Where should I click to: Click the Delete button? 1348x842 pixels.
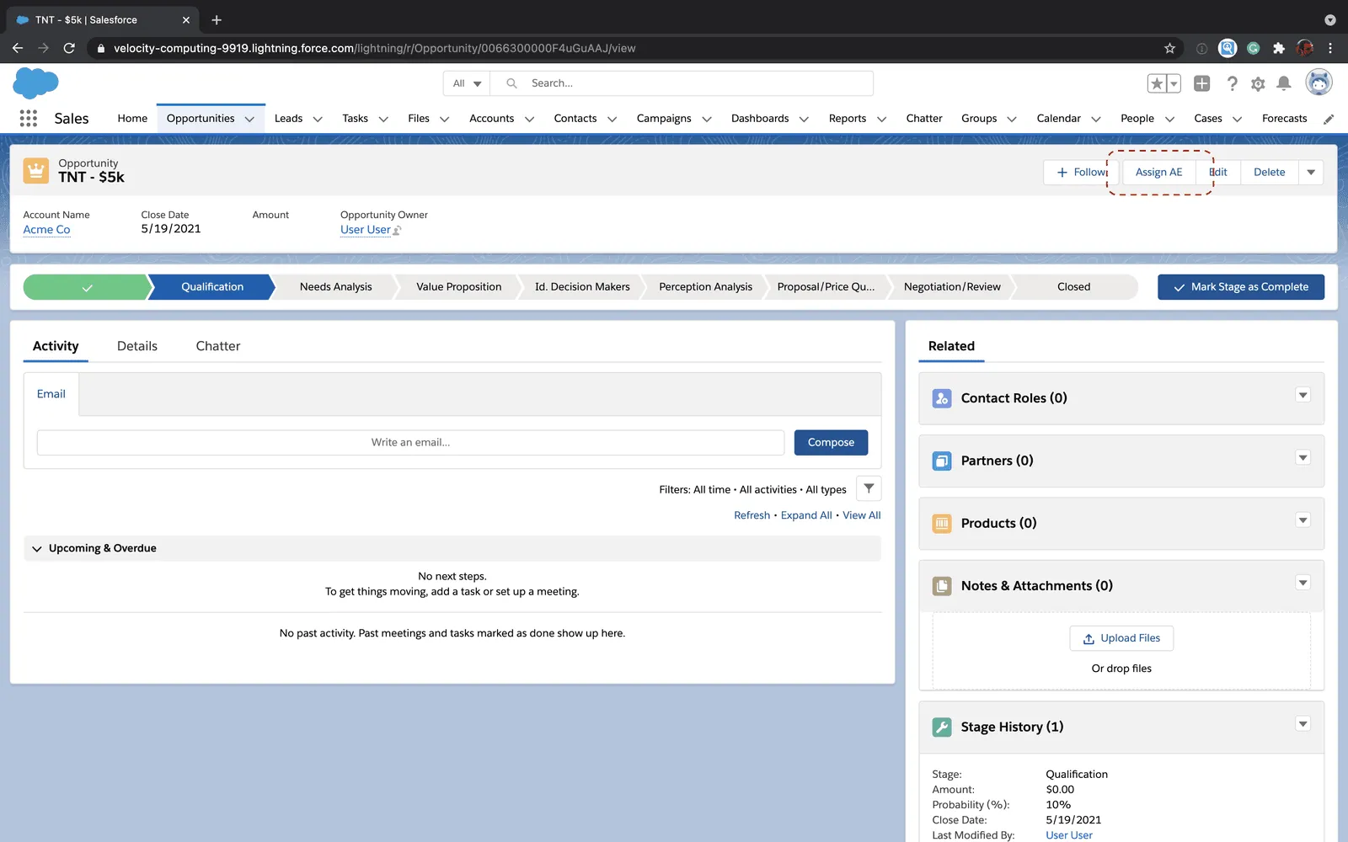coord(1269,172)
